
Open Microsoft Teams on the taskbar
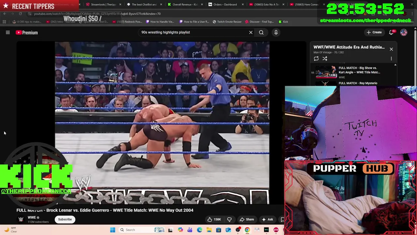[x=190, y=230]
